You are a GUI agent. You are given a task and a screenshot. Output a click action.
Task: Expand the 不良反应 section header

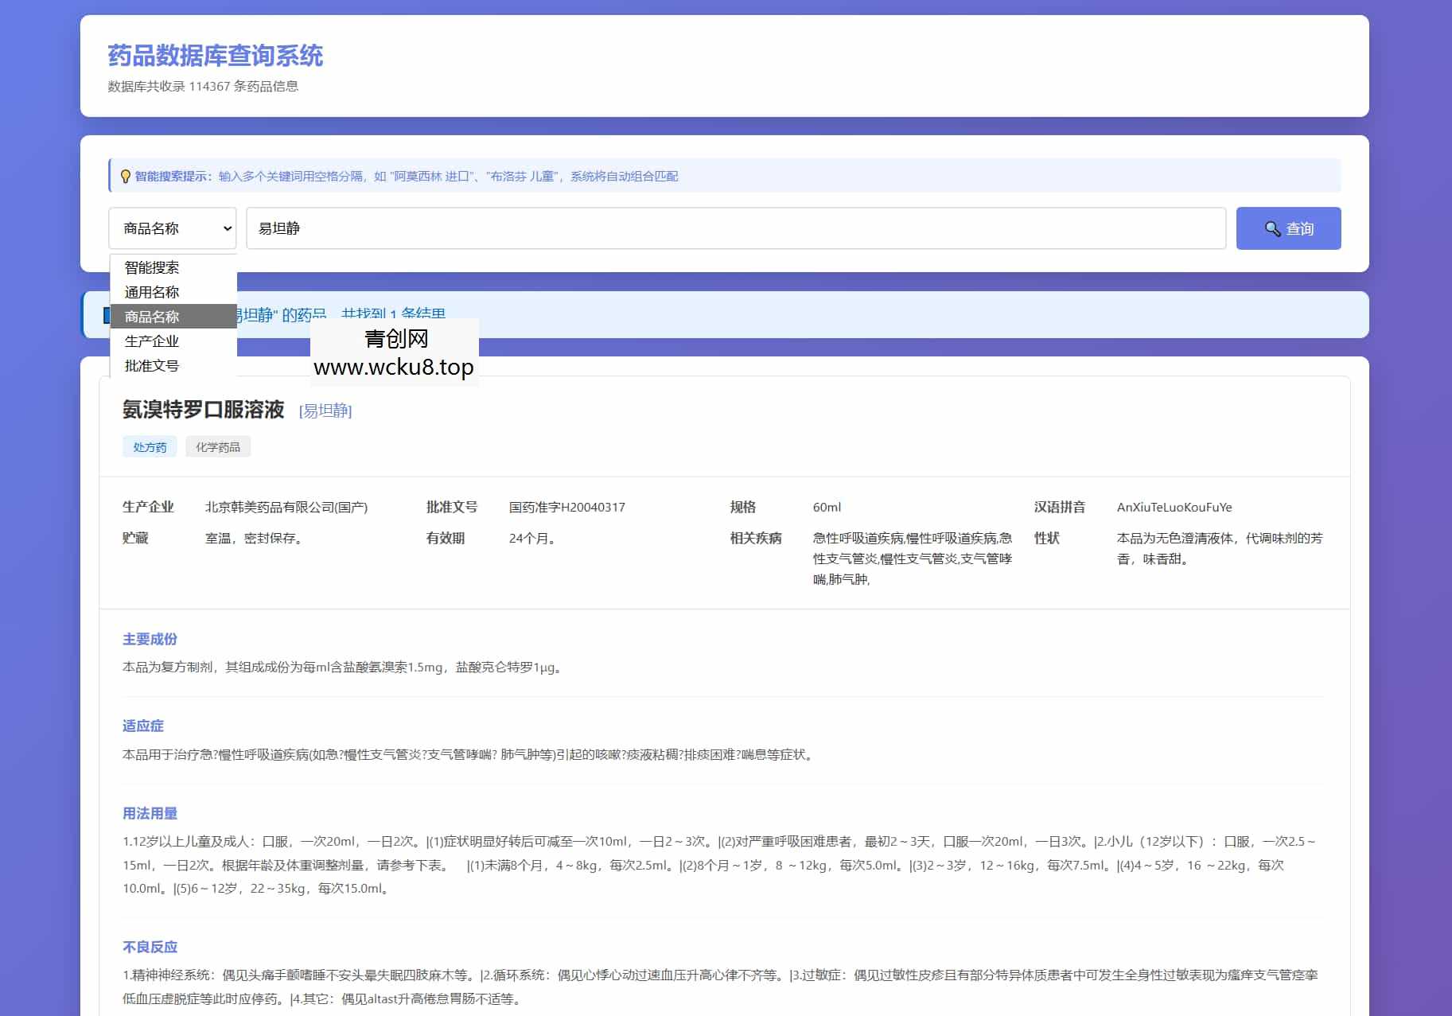(x=150, y=946)
